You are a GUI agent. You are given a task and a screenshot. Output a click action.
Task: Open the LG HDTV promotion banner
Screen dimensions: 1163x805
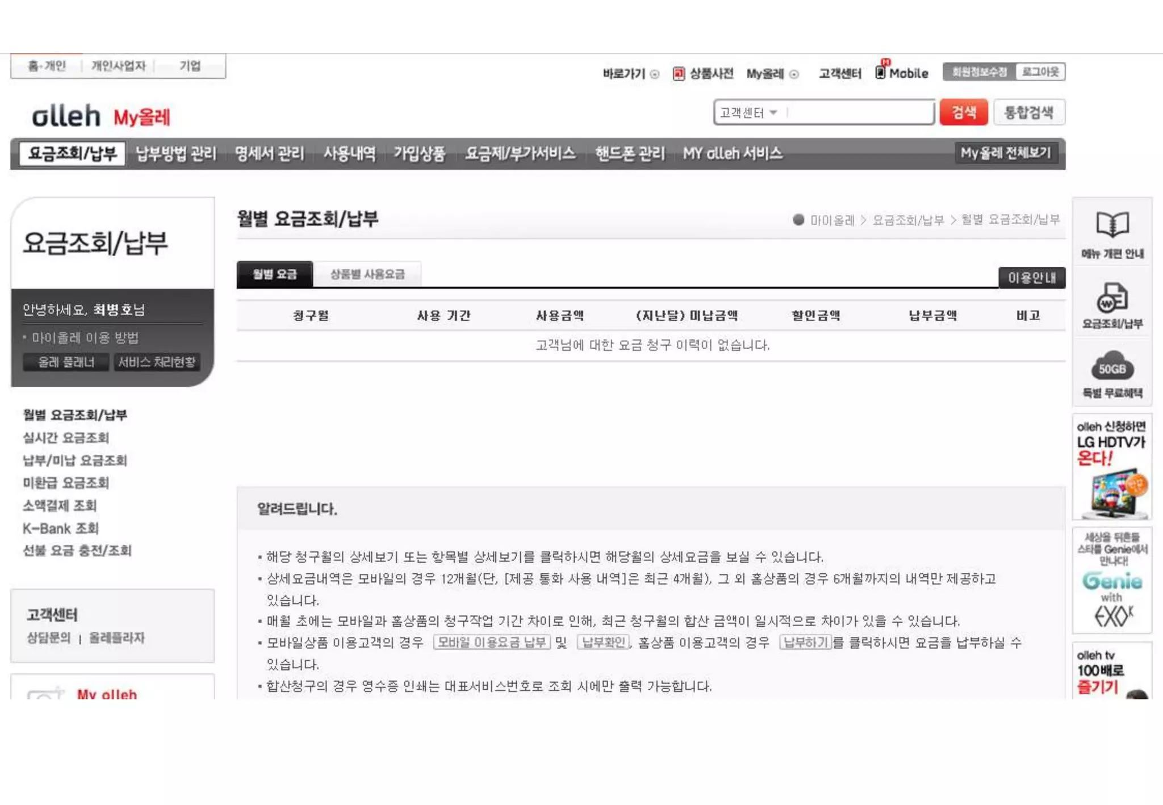1112,467
